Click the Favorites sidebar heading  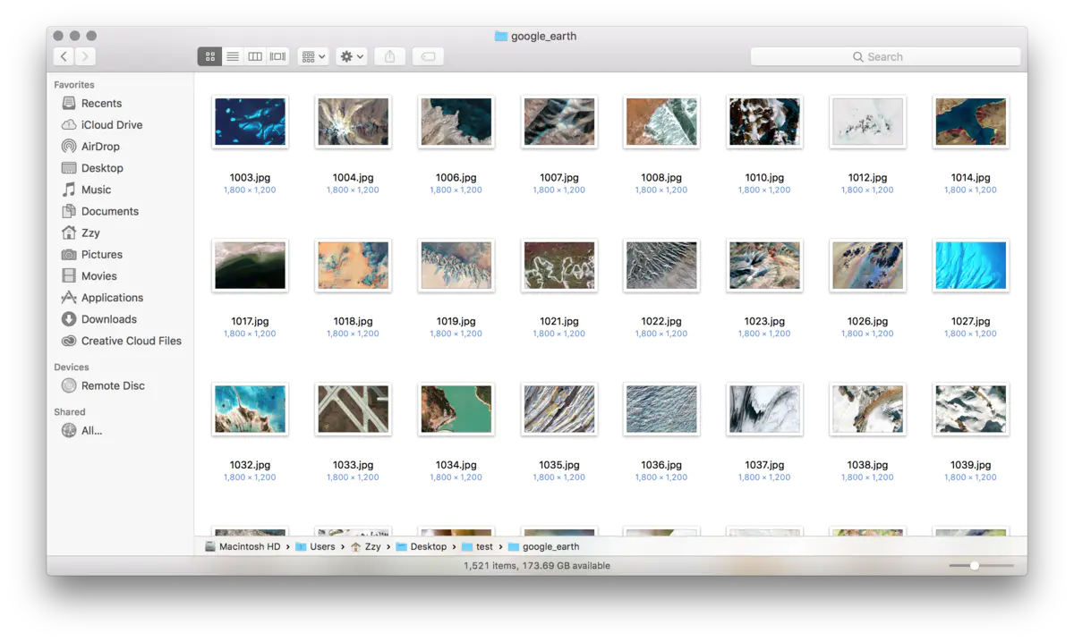(74, 85)
